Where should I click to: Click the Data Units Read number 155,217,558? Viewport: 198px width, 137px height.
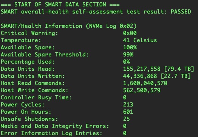142,69
